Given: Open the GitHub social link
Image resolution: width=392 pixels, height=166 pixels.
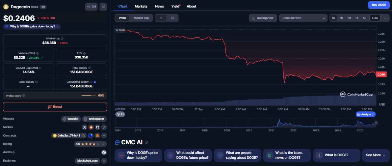Looking at the screenshot, I should [97, 127].
